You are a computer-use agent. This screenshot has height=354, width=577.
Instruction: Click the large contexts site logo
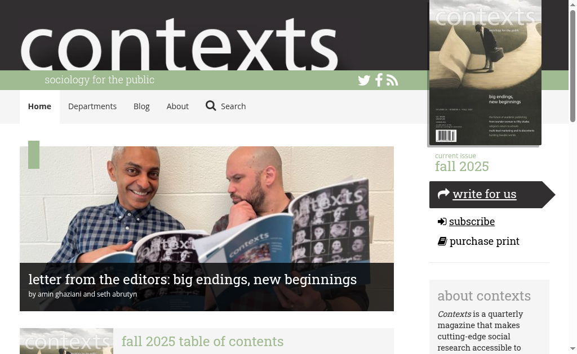tap(179, 43)
